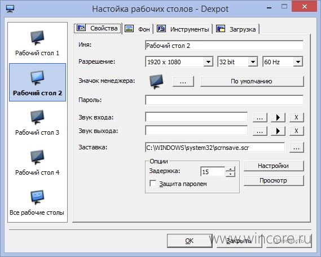Enable Защита паролем checkbox
This screenshot has width=321, height=257.
153,183
